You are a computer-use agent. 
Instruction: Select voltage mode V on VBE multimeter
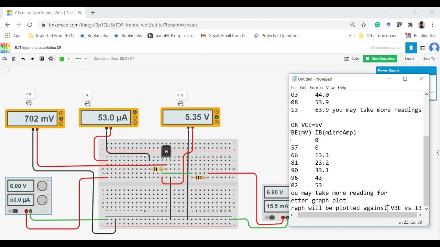62,119
